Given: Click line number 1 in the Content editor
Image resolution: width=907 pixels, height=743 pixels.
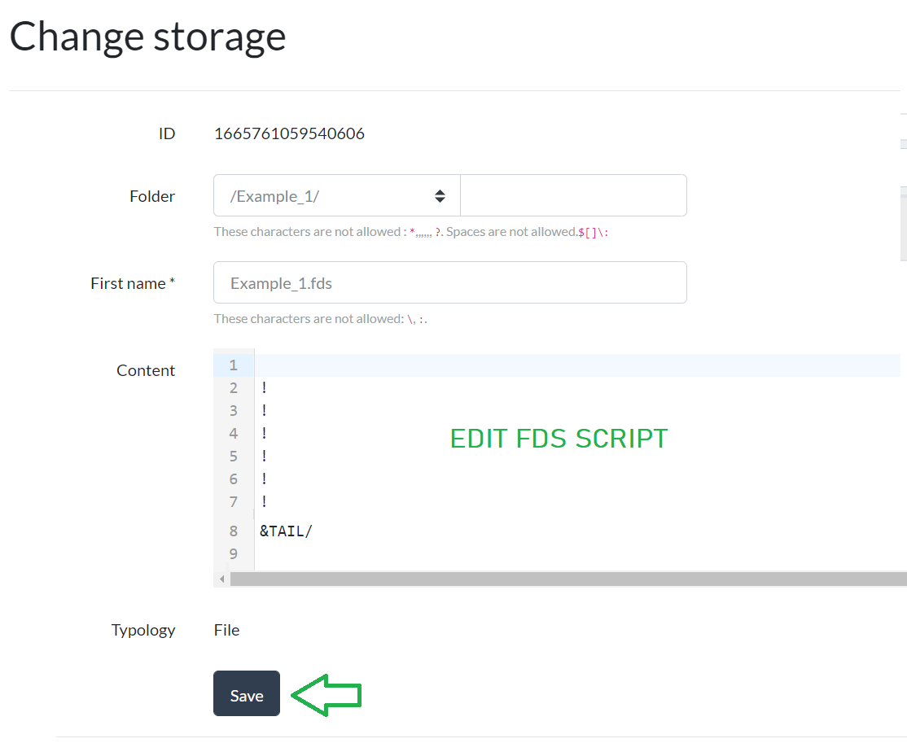Looking at the screenshot, I should 234,365.
